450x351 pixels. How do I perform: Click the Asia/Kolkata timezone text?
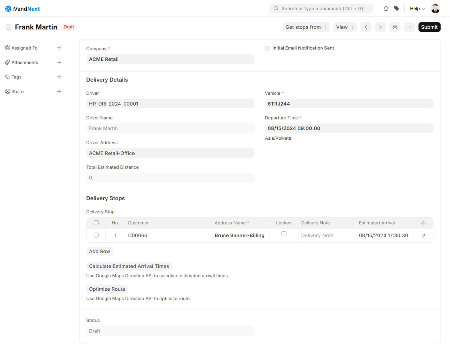278,138
